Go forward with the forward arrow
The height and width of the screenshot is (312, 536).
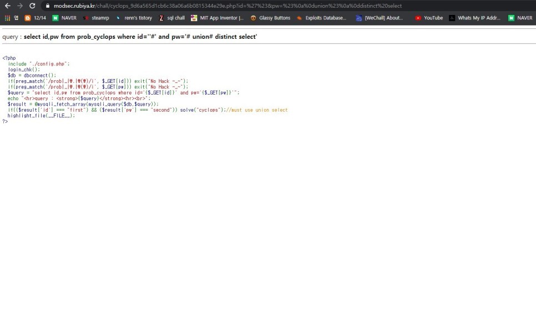tap(20, 6)
